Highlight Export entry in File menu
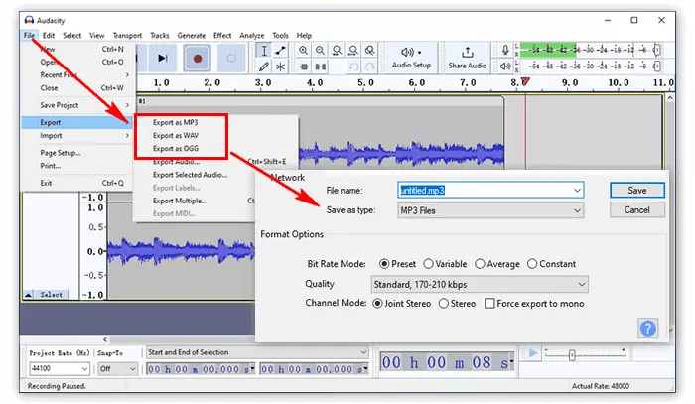The width and height of the screenshot is (695, 404). [x=78, y=122]
